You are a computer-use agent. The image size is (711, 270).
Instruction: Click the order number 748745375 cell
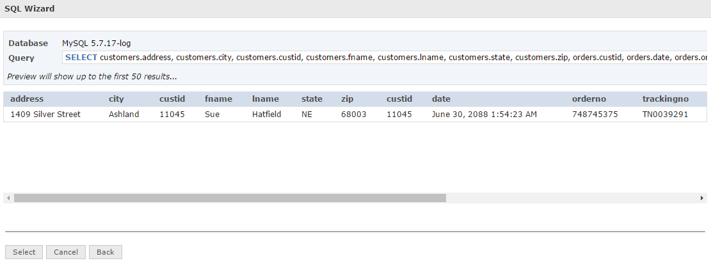[x=595, y=115]
